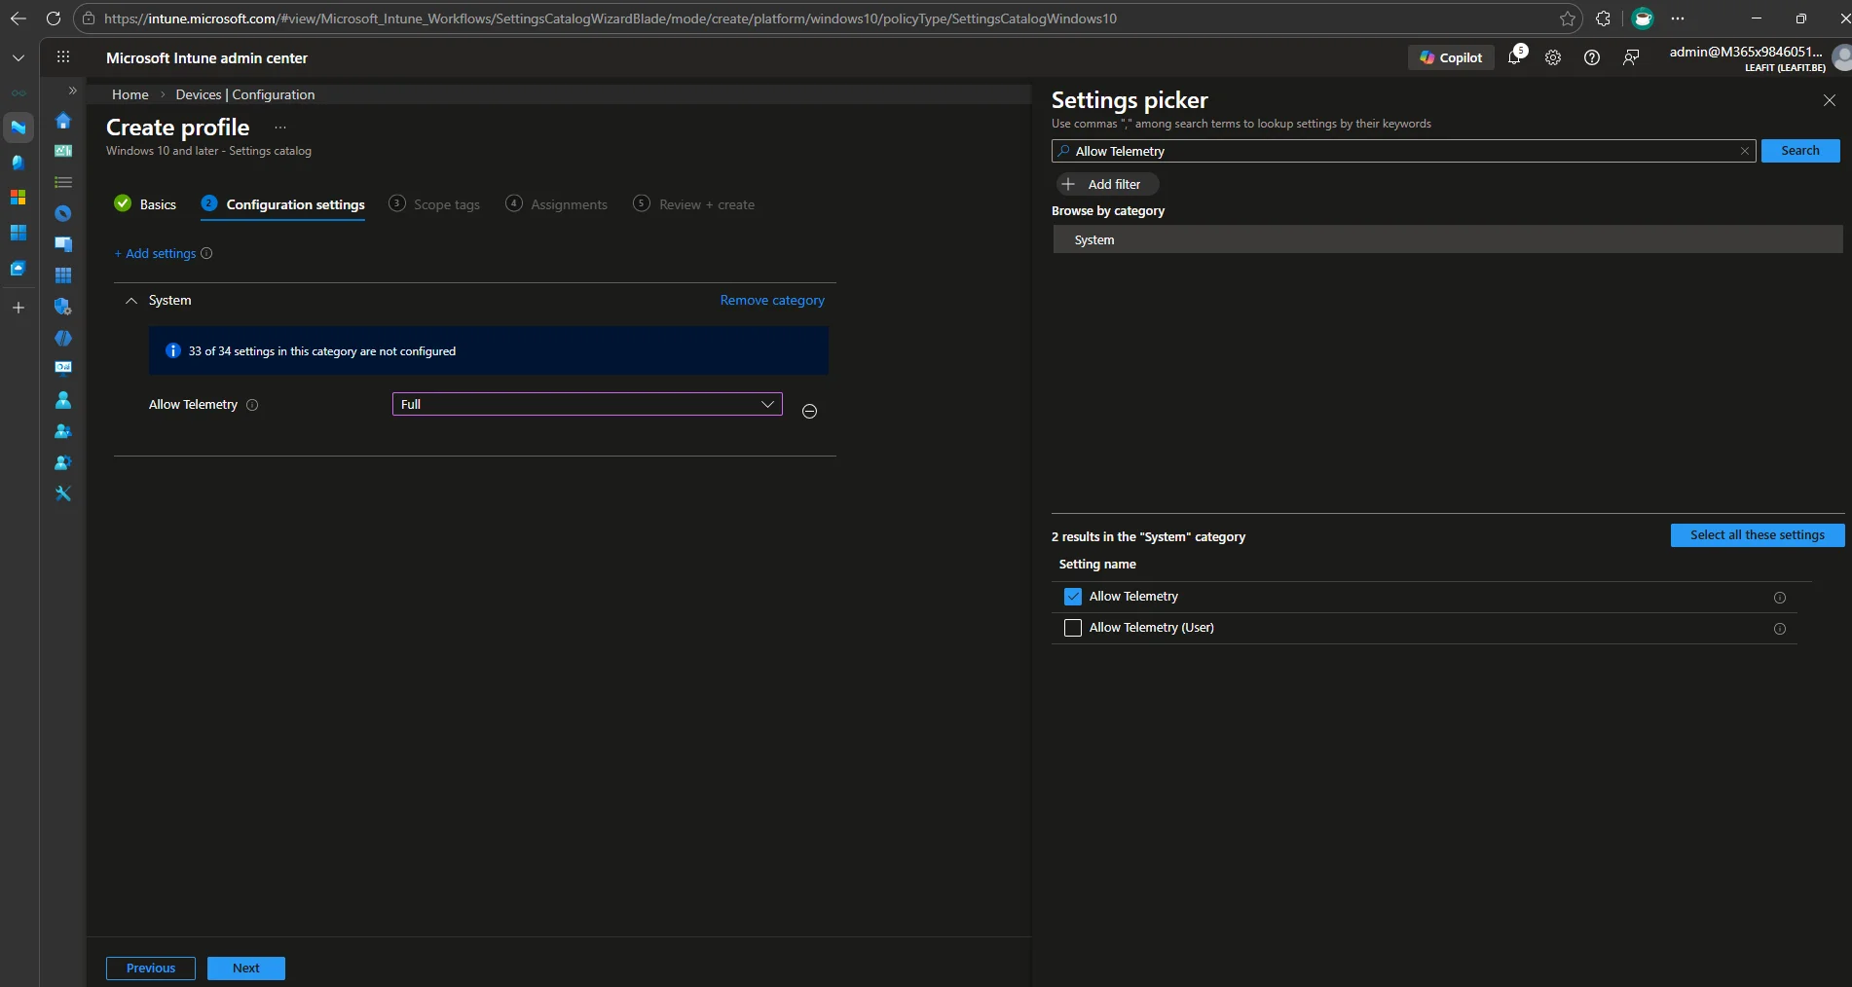View info tooltip beside Allow Telemetry (User)
The height and width of the screenshot is (987, 1852).
[1780, 629]
